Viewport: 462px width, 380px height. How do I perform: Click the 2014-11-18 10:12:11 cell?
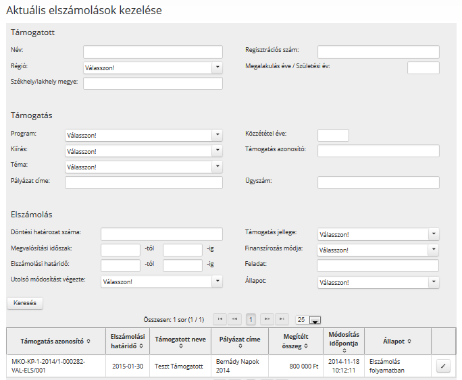click(x=344, y=366)
